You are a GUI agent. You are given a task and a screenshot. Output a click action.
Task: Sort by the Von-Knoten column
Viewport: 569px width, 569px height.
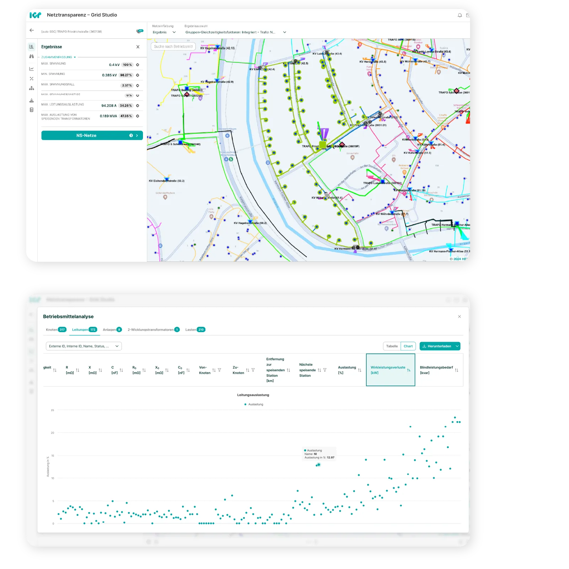214,370
